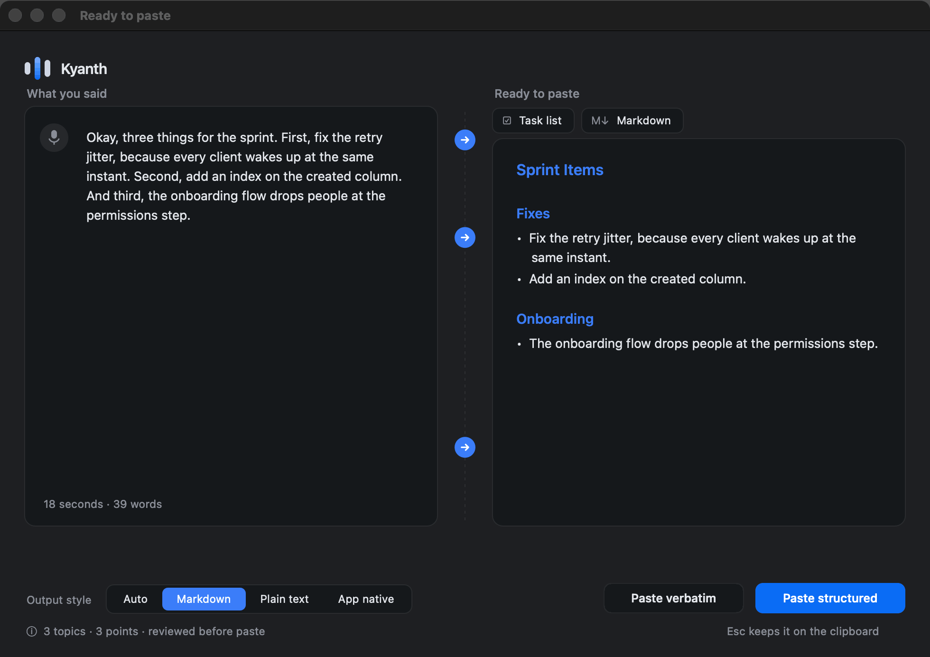Click the Paste verbatim button
This screenshot has height=657, width=930.
(673, 598)
